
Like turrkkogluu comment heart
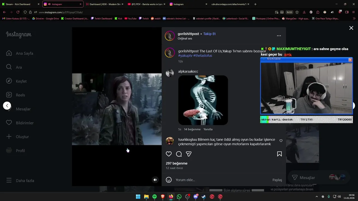click(x=281, y=141)
